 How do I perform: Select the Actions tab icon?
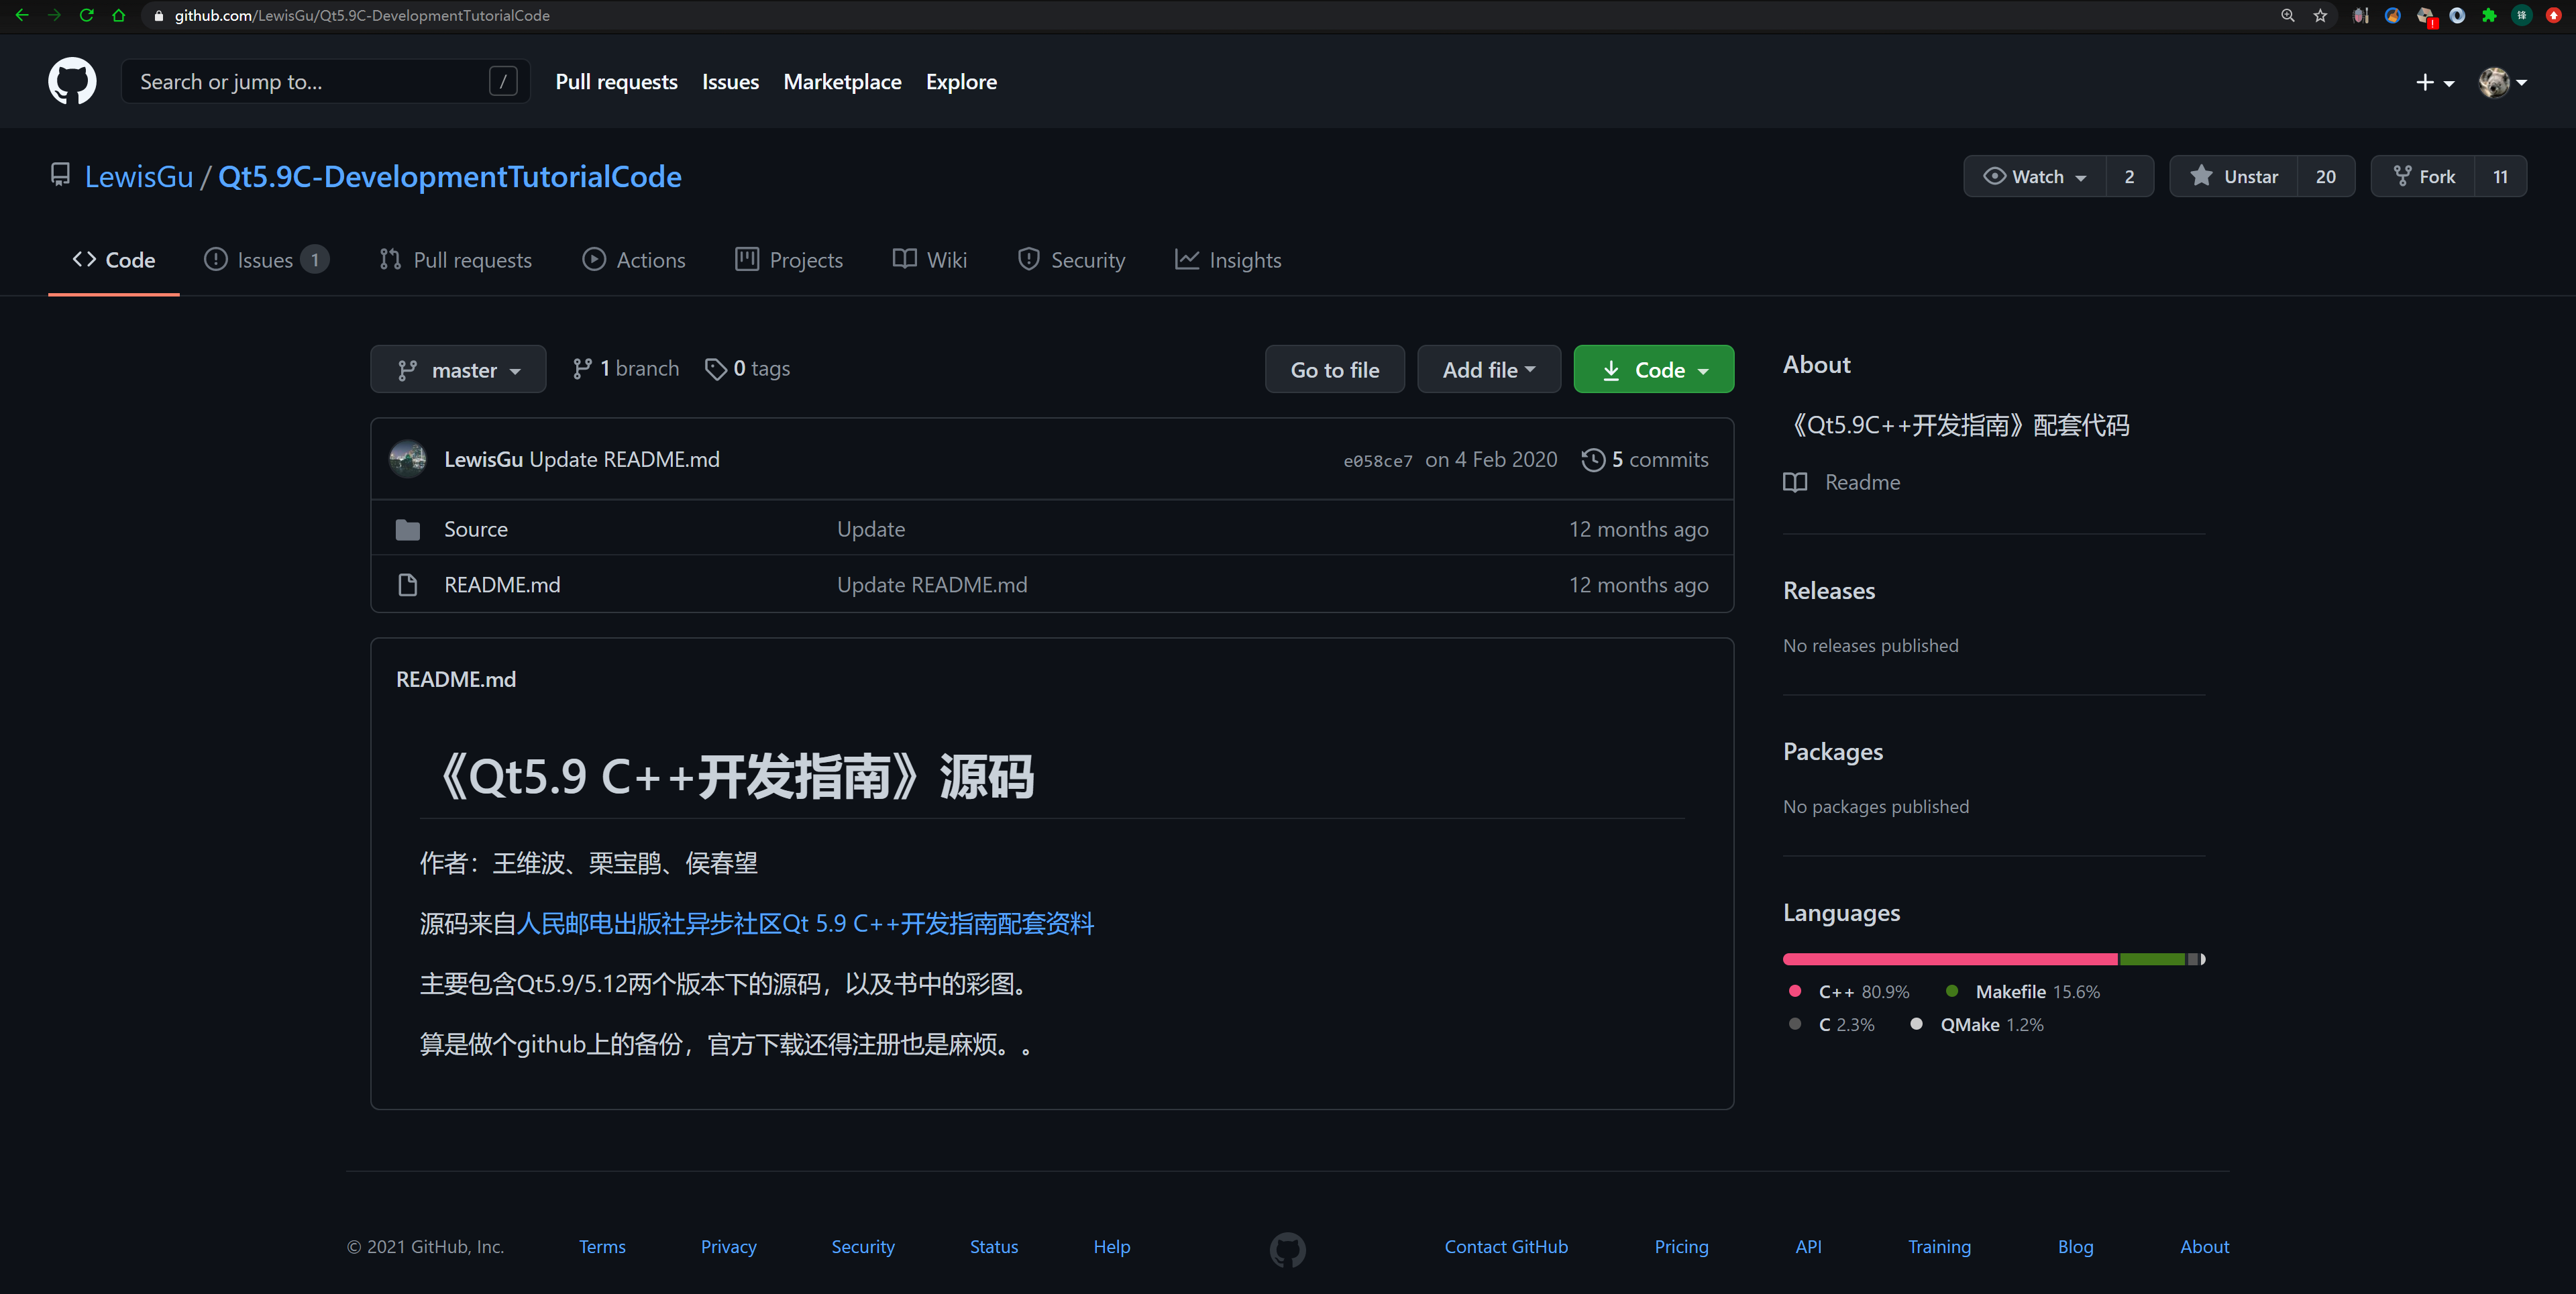(595, 259)
